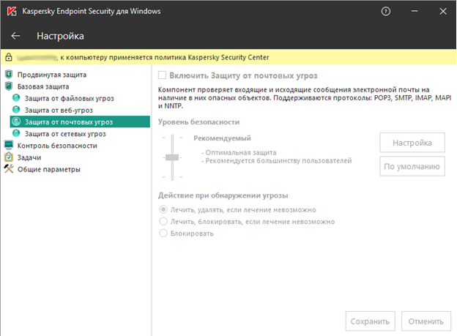Click the policy lock icon in yellow banner

tap(9, 57)
